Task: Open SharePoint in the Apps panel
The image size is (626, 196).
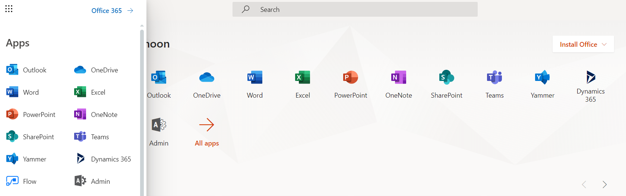Action: pyautogui.click(x=30, y=137)
